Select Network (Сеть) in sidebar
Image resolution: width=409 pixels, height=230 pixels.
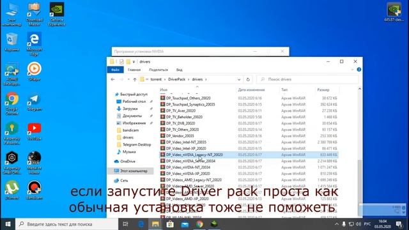[124, 180]
